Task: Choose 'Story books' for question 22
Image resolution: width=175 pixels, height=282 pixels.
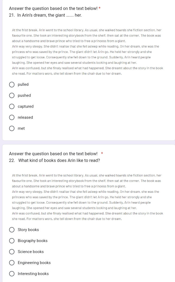Action: (x=12, y=230)
